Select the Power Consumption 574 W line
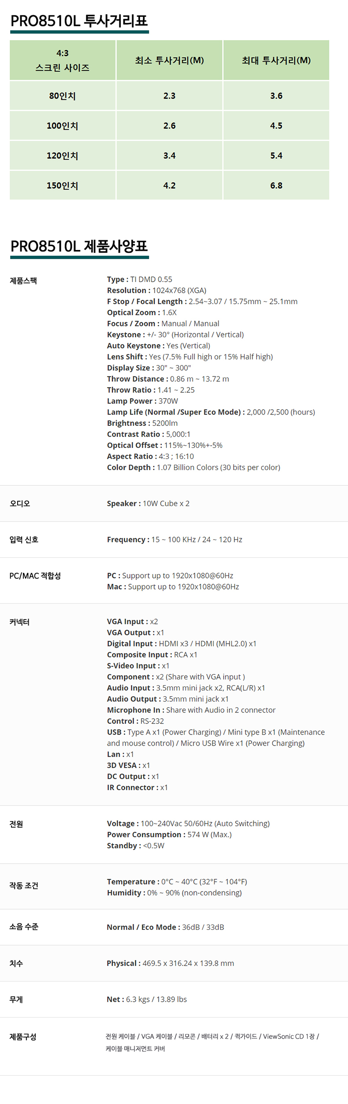The width and height of the screenshot is (348, 1104). pos(169,835)
